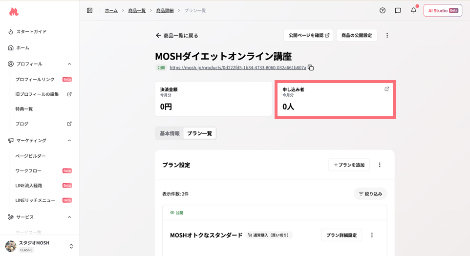Click the 通常購入（買い切り）tag
This screenshot has width=470, height=256.
pos(269,235)
